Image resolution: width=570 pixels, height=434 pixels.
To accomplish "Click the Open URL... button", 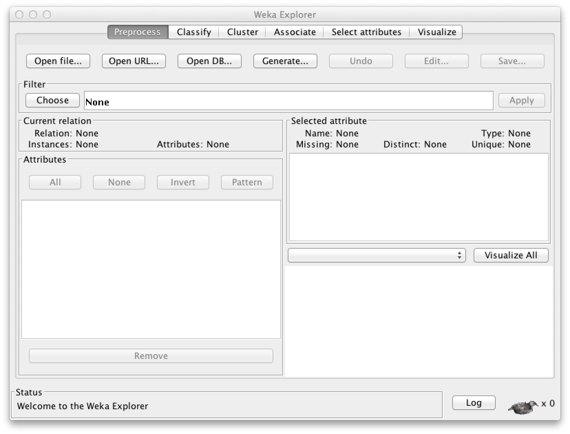I will [x=134, y=61].
